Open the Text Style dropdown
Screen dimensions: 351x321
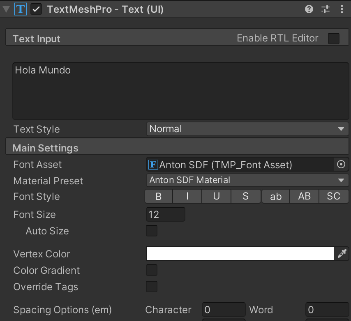point(247,129)
